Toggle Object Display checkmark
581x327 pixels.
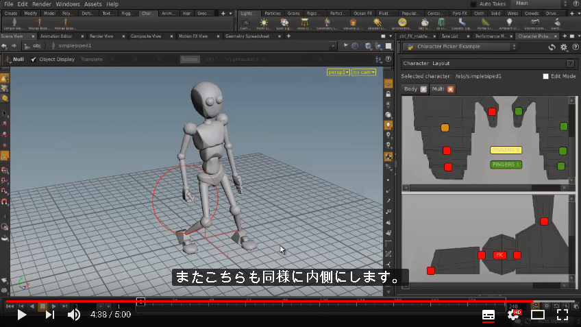(x=34, y=60)
